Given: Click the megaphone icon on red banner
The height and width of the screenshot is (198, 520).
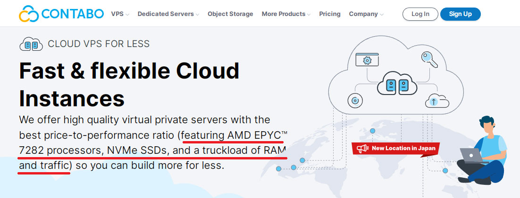Looking at the screenshot, I should click(x=362, y=149).
